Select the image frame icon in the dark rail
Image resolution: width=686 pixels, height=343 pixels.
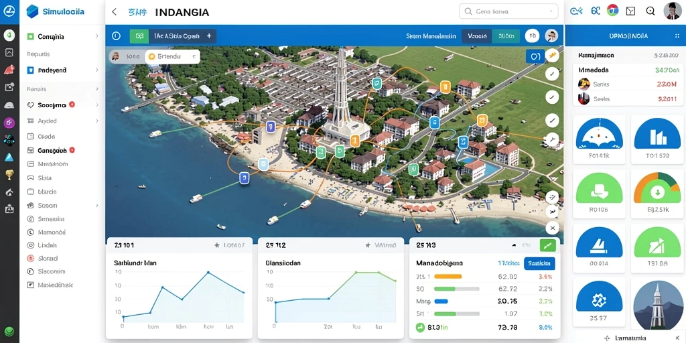click(x=9, y=52)
